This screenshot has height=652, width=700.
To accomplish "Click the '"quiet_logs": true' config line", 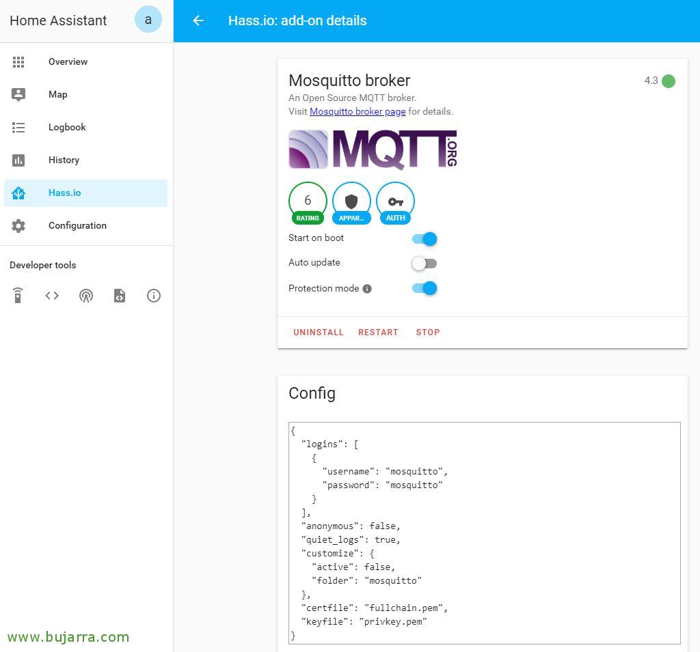I will [351, 540].
